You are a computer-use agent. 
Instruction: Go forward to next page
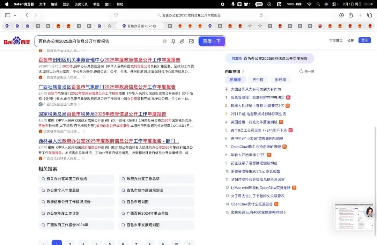36,15
